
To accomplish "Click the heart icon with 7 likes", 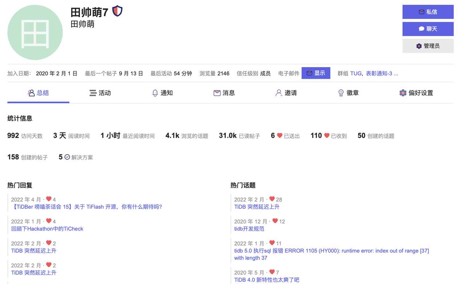I will (x=272, y=272).
